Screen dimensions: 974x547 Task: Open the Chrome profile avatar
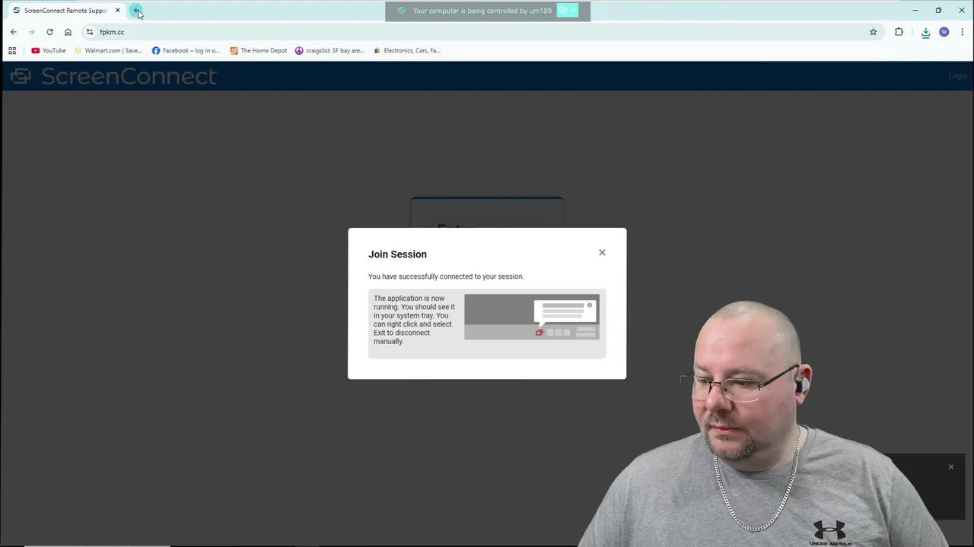[944, 32]
